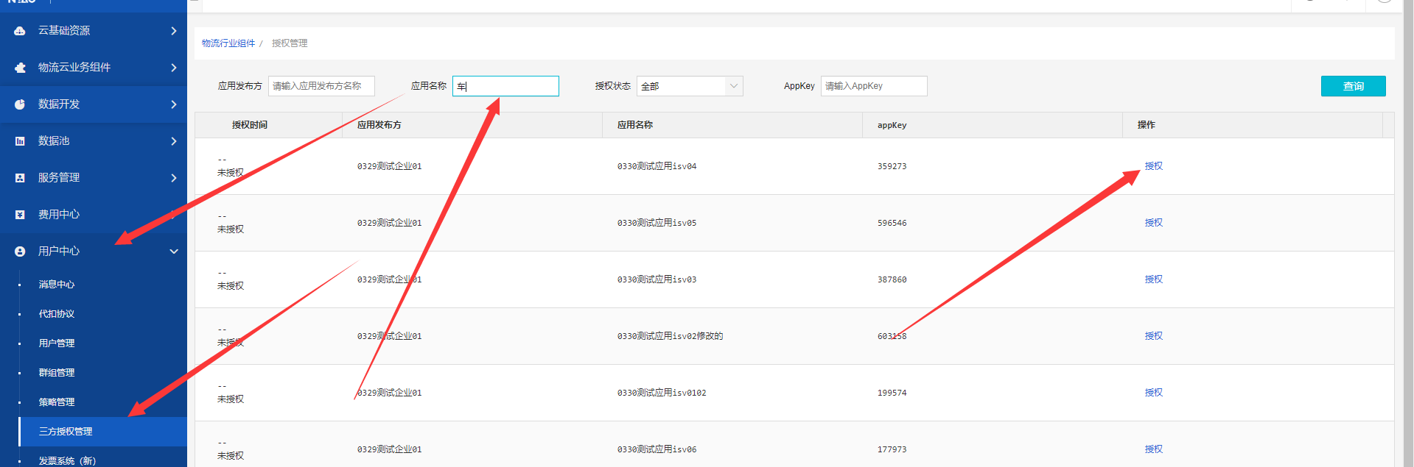This screenshot has height=467, width=1414.
Task: Click the cloud icon beside 云基础资源
Action: pos(20,31)
